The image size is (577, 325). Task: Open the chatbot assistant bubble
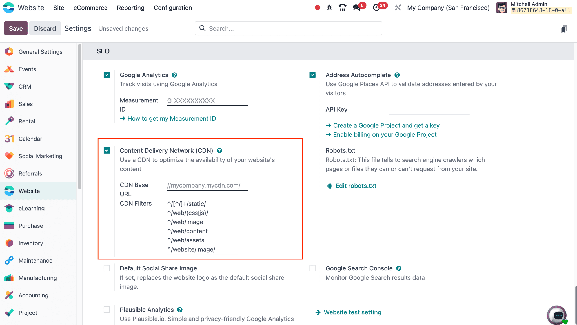coord(557,315)
